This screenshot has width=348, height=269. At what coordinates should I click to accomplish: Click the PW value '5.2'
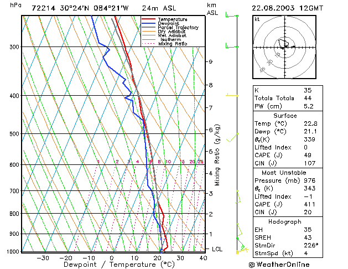coord(309,106)
